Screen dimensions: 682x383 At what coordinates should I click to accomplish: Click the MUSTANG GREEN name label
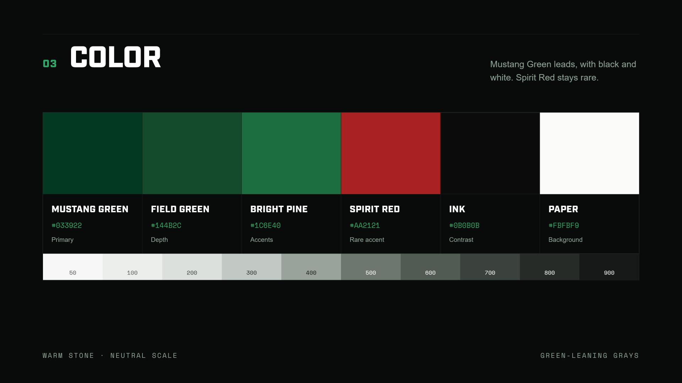tap(90, 209)
